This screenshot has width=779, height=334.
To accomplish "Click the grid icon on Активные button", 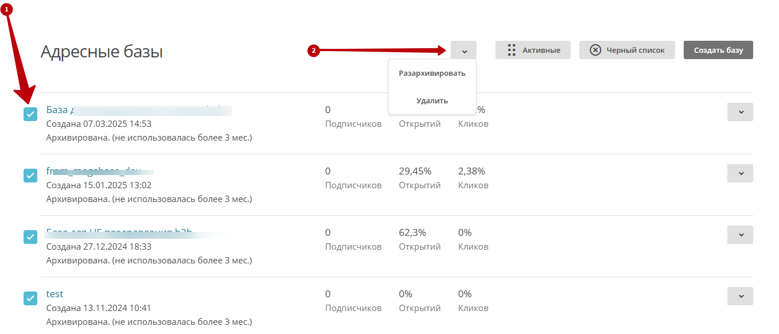I will point(511,50).
